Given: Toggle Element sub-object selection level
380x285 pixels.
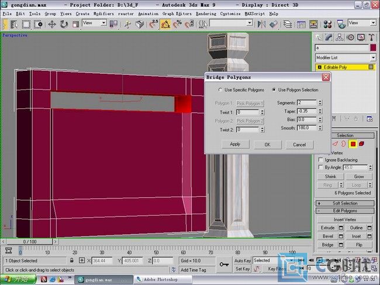Looking at the screenshot, I should [x=361, y=144].
